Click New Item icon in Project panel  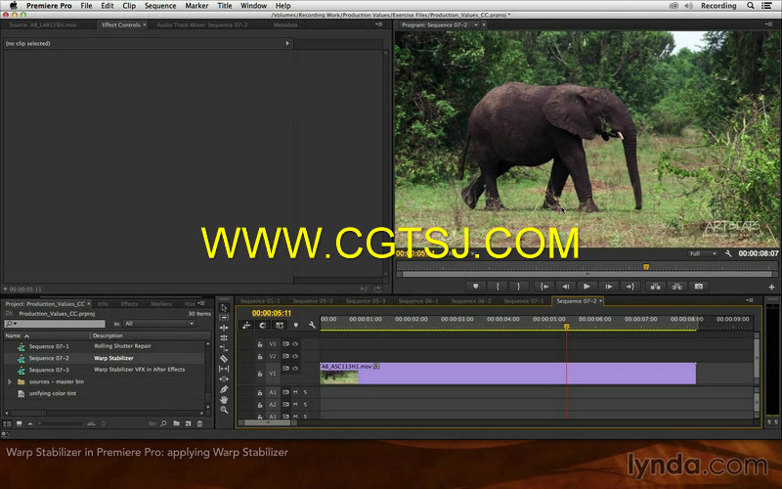(x=188, y=423)
